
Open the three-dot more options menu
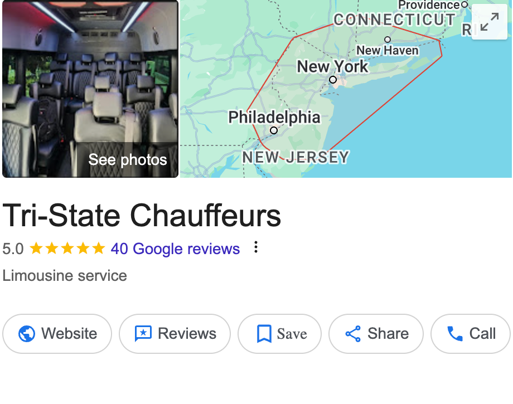coord(256,247)
